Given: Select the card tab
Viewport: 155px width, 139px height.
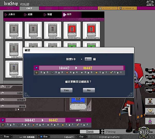Looking at the screenshot, I should (29, 8).
